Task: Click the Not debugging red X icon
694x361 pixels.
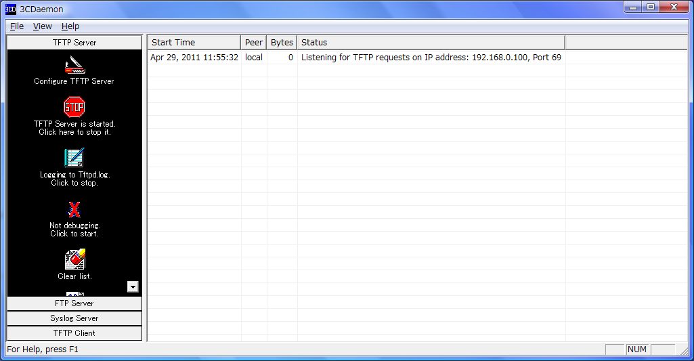Action: click(x=74, y=209)
